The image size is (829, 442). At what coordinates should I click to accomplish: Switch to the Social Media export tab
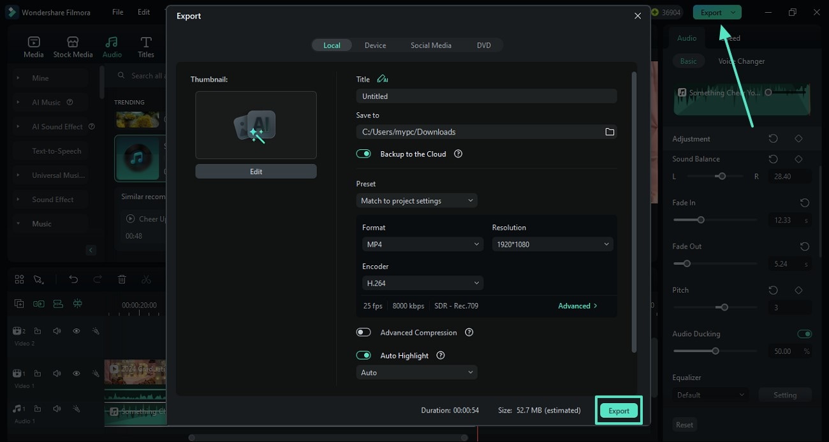[x=431, y=45]
